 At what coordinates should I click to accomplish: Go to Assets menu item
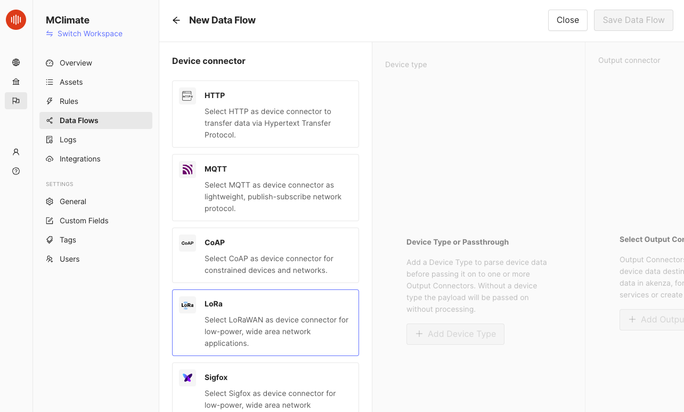tap(96, 82)
